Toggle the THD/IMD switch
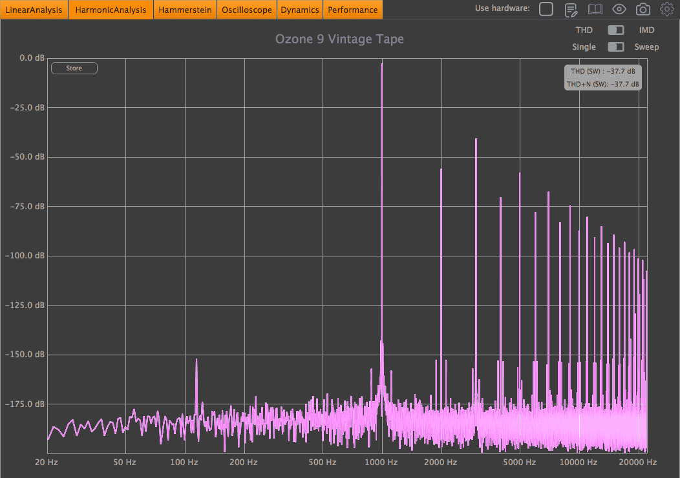 (616, 30)
